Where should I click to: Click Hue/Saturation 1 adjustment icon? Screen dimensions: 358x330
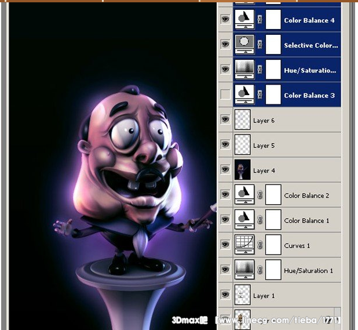click(244, 270)
